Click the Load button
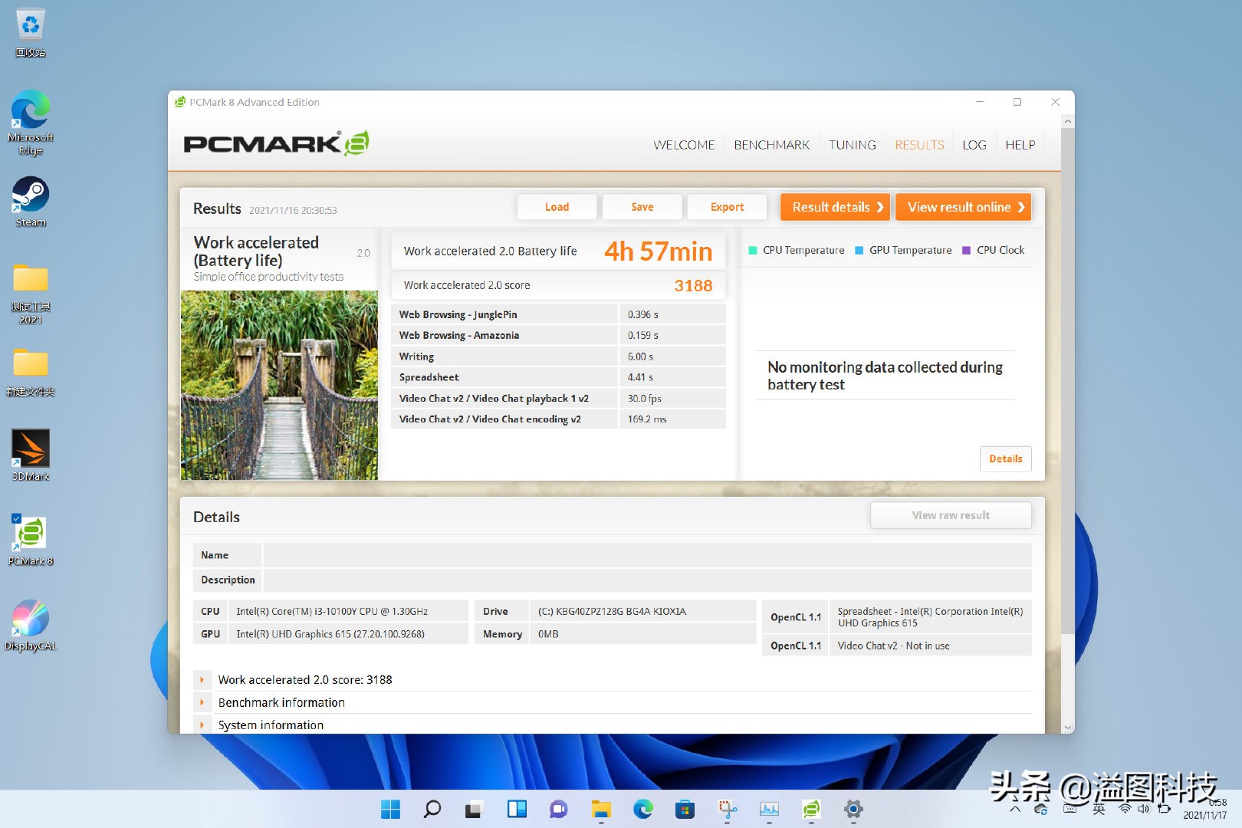Viewport: 1242px width, 828px height. [557, 207]
